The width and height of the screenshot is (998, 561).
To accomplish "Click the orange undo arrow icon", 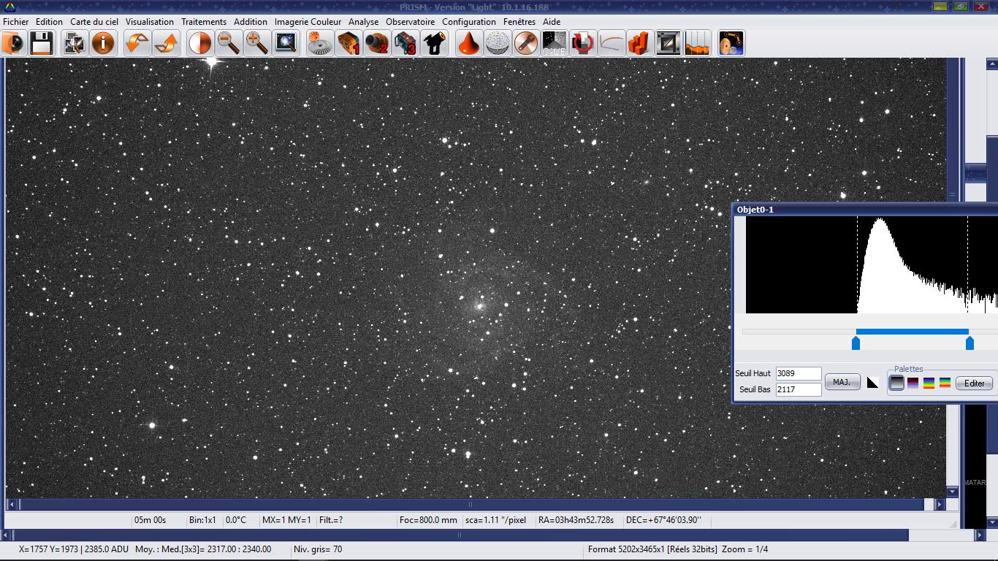I will [137, 43].
